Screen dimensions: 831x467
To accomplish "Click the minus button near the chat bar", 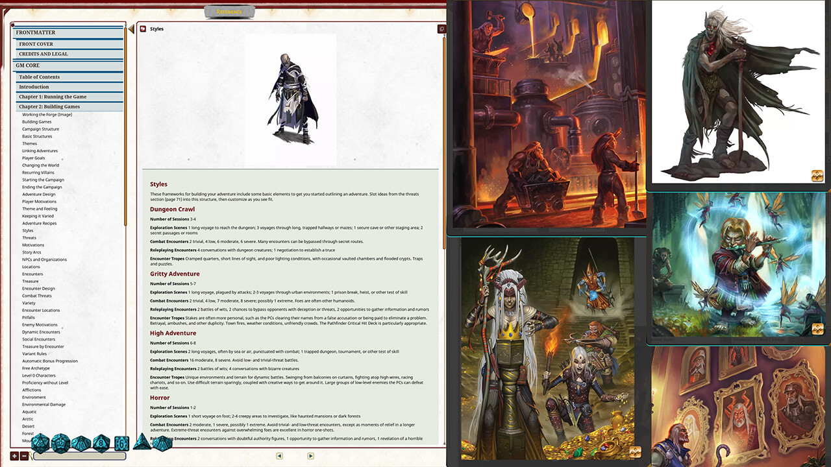I will tap(23, 456).
